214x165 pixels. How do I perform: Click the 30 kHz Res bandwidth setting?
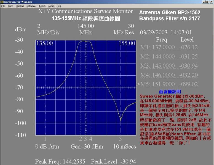click(124, 29)
